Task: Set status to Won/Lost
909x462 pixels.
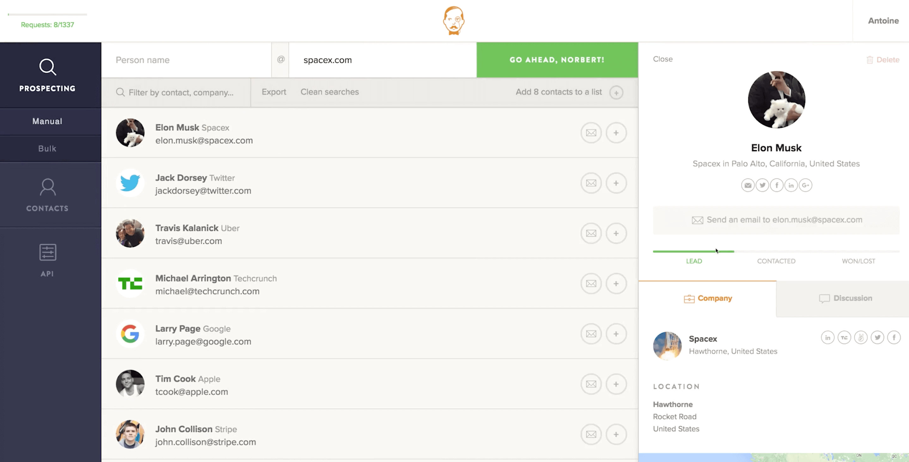Action: click(858, 261)
